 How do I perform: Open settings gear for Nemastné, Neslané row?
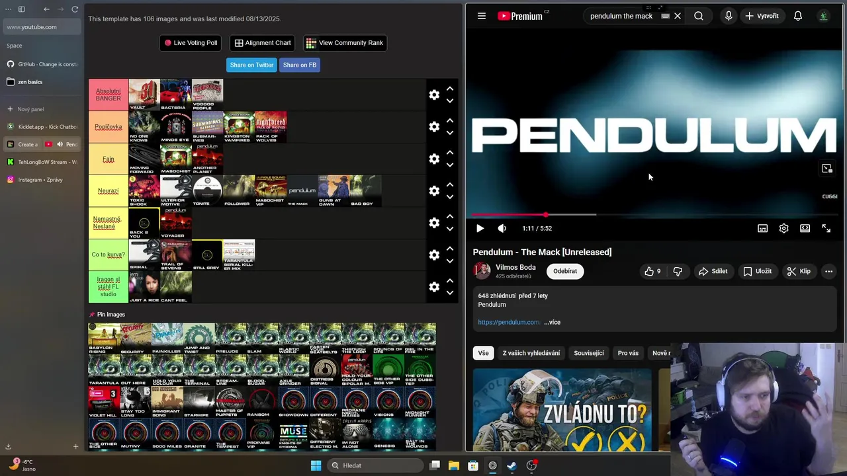click(434, 223)
